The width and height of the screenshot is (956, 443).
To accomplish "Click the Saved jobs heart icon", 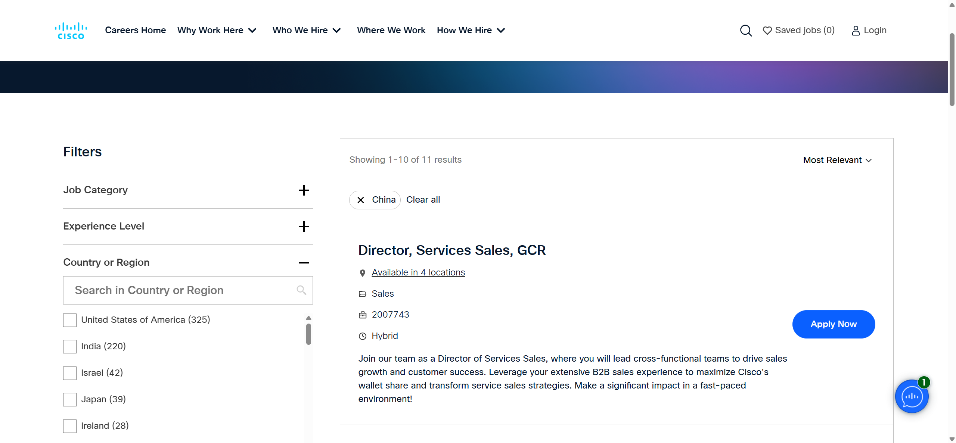I will [x=767, y=31].
